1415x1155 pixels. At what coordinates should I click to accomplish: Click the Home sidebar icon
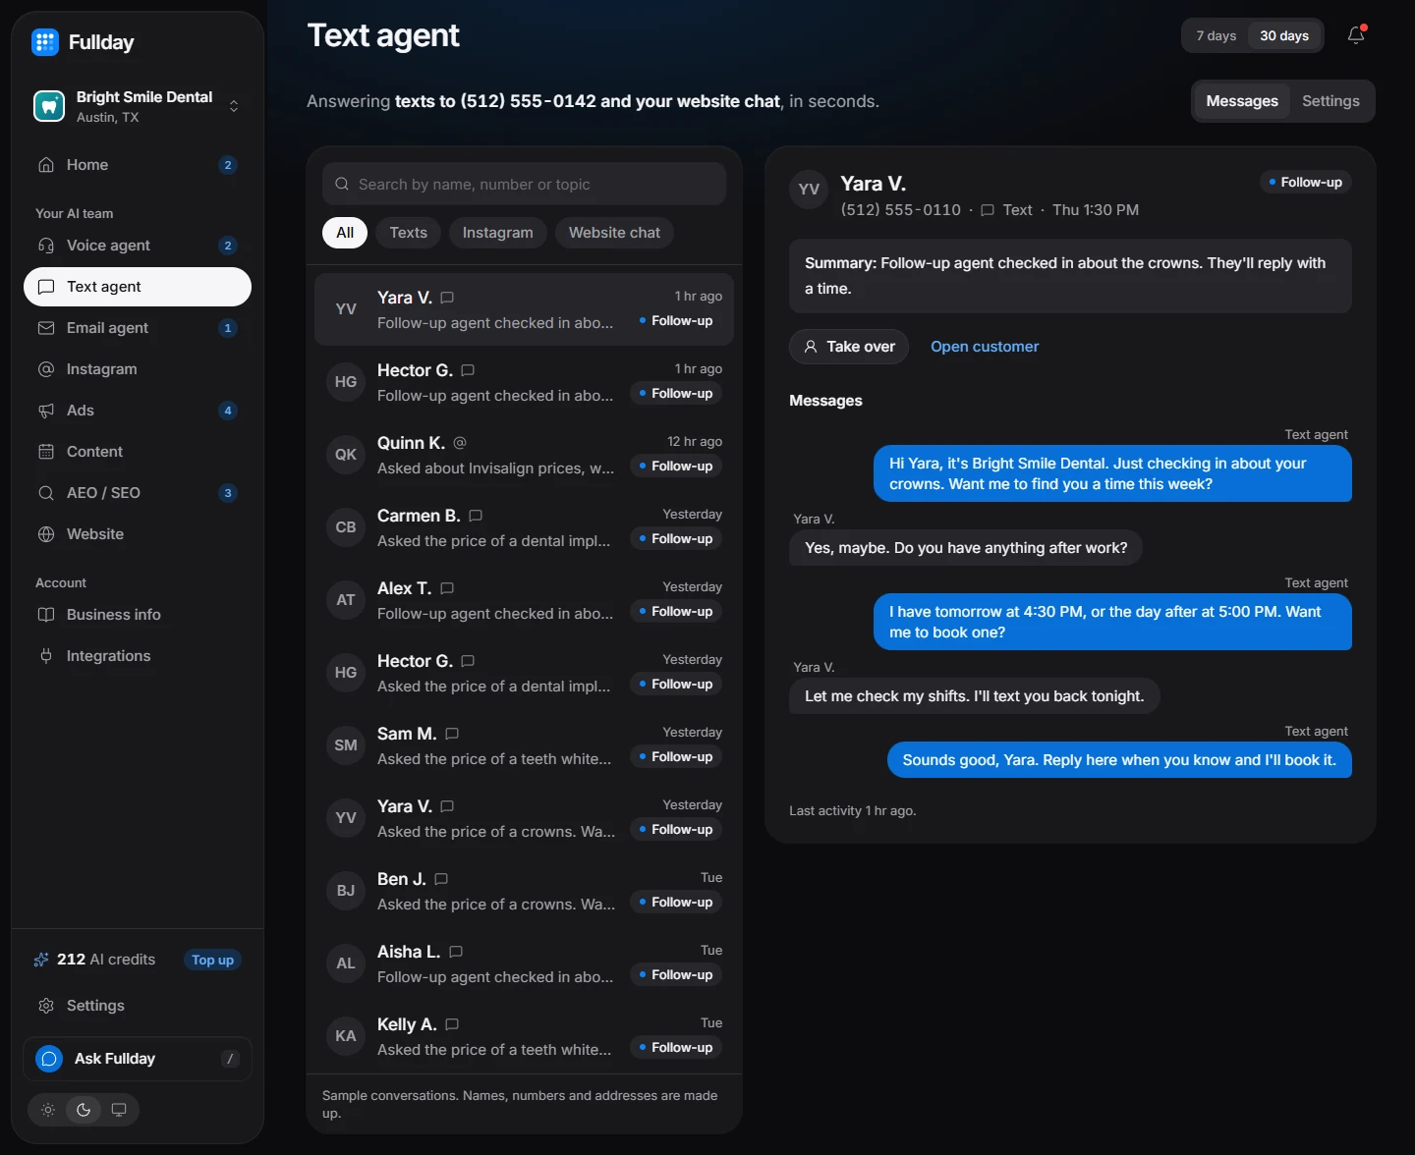point(46,165)
